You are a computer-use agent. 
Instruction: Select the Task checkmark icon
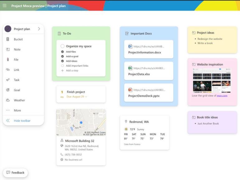tap(8, 80)
